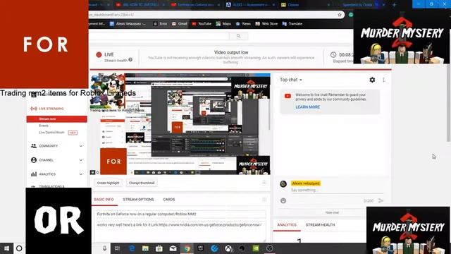Screen dimensions: 451x254
Task: Click the live stream preview video
Action: coord(180,124)
